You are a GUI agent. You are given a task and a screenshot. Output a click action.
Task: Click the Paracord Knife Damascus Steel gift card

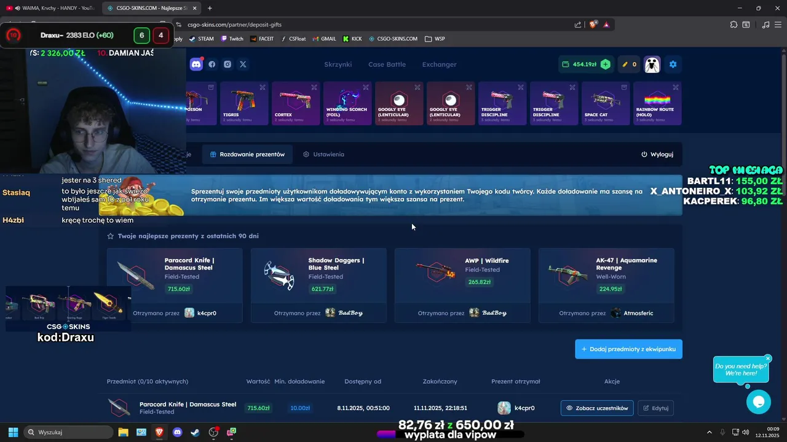(x=175, y=285)
